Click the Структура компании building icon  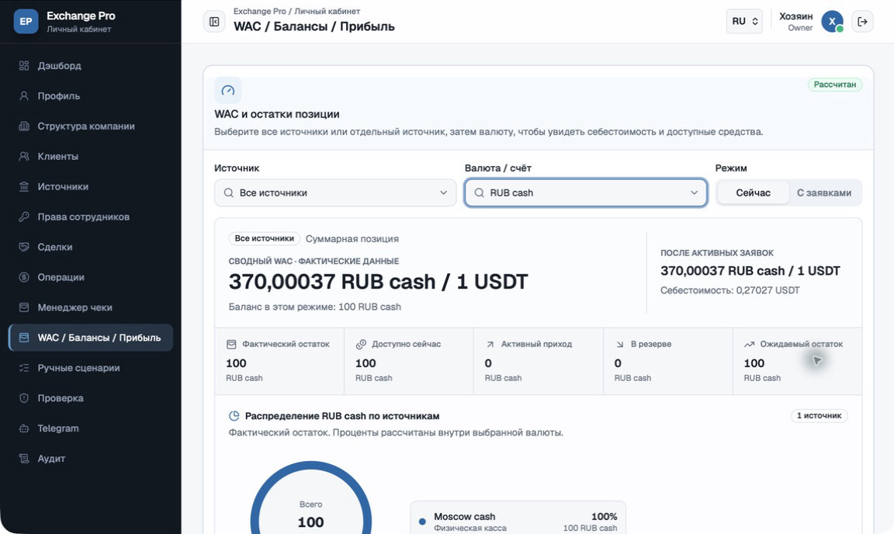pos(24,126)
